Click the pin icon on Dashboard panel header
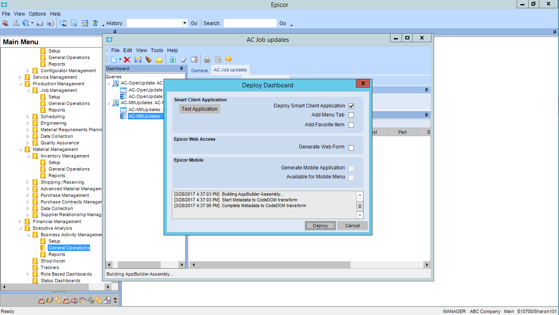Image resolution: width=559 pixels, height=315 pixels. 181,68
